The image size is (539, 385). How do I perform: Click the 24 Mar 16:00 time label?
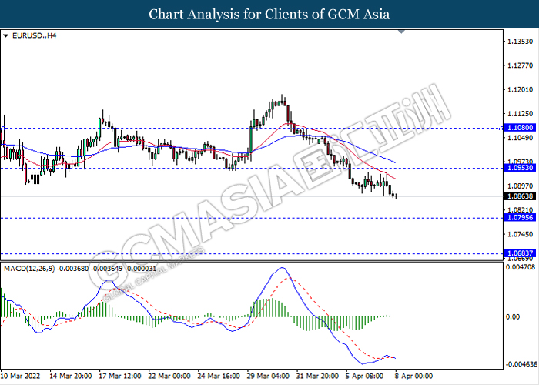[x=219, y=376]
